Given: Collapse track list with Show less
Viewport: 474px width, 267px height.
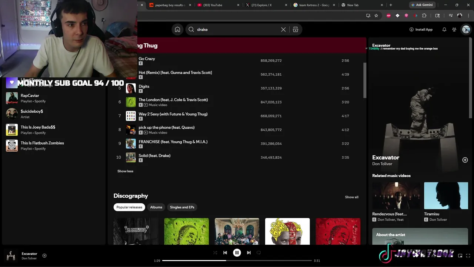Looking at the screenshot, I should point(125,171).
